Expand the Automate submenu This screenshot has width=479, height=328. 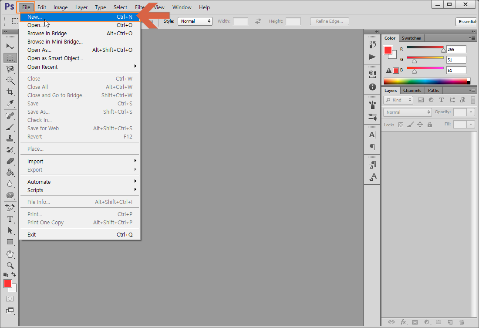[79, 182]
